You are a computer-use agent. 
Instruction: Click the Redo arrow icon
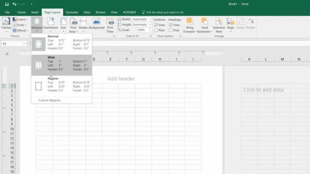pos(23,4)
